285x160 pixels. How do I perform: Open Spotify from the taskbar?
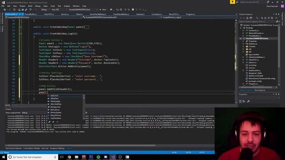pyautogui.click(x=98, y=157)
